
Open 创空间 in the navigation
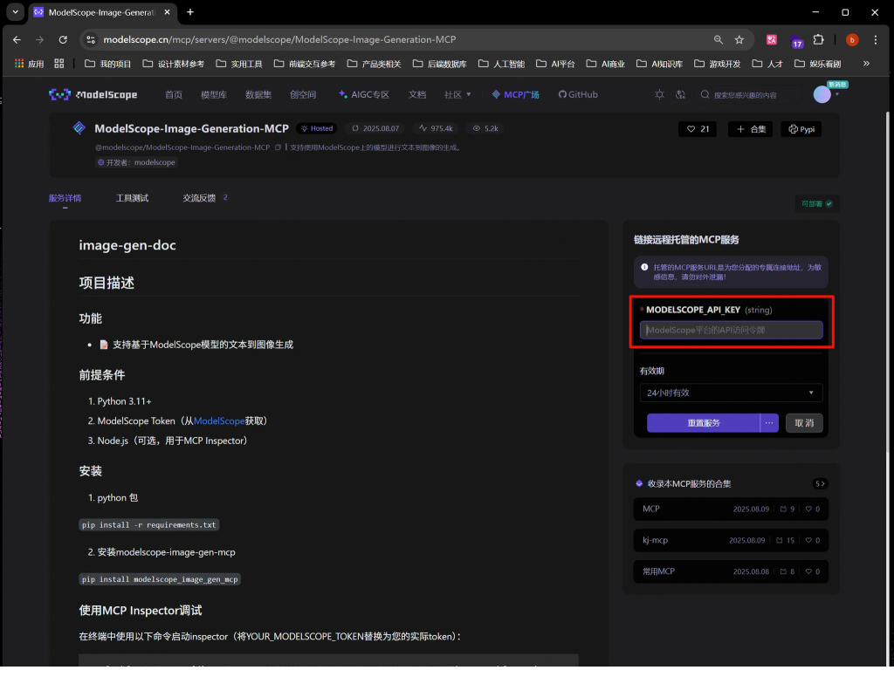click(303, 94)
